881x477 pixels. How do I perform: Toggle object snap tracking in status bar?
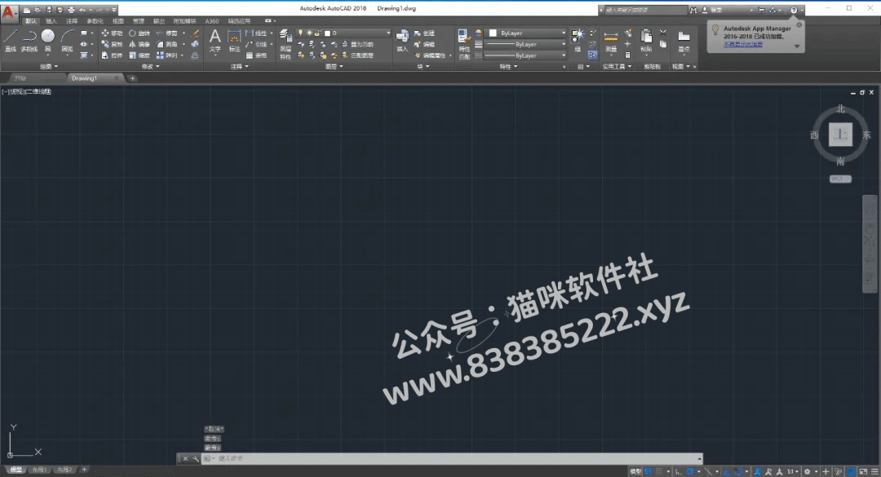point(726,471)
